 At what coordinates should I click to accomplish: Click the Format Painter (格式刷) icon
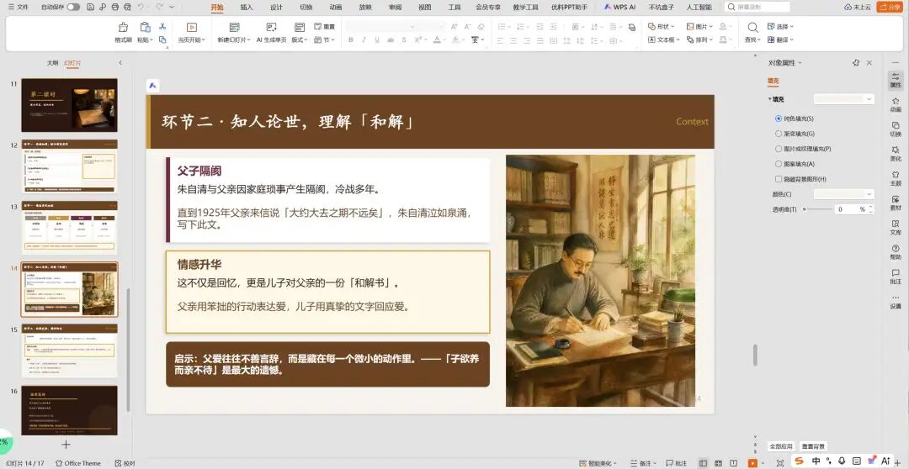click(x=123, y=27)
